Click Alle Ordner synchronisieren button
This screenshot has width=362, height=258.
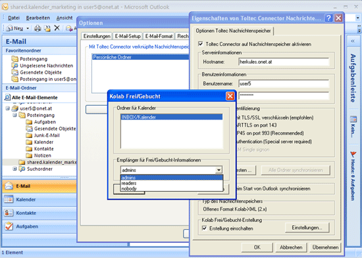[296, 170]
